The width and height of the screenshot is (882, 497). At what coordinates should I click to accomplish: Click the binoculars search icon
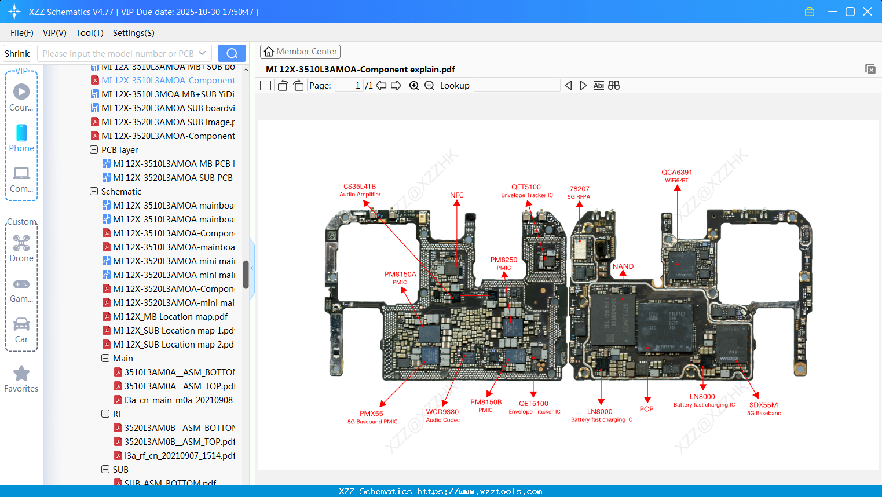pyautogui.click(x=614, y=85)
